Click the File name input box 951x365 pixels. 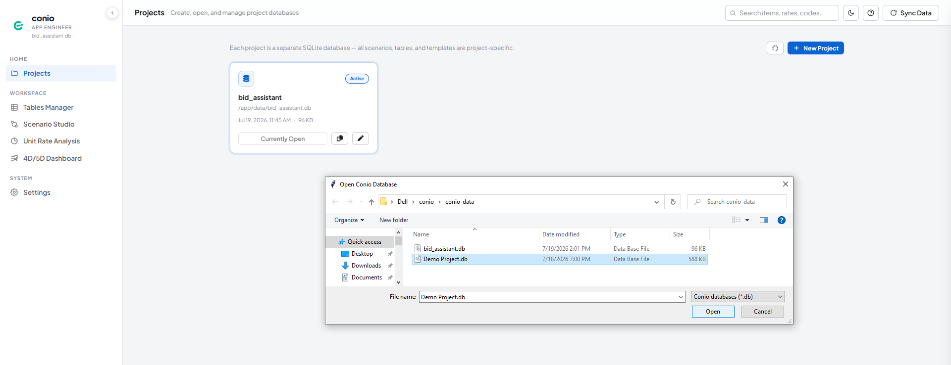[x=548, y=297]
